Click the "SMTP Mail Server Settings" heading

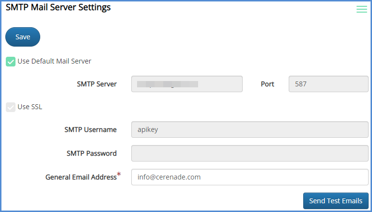(58, 8)
